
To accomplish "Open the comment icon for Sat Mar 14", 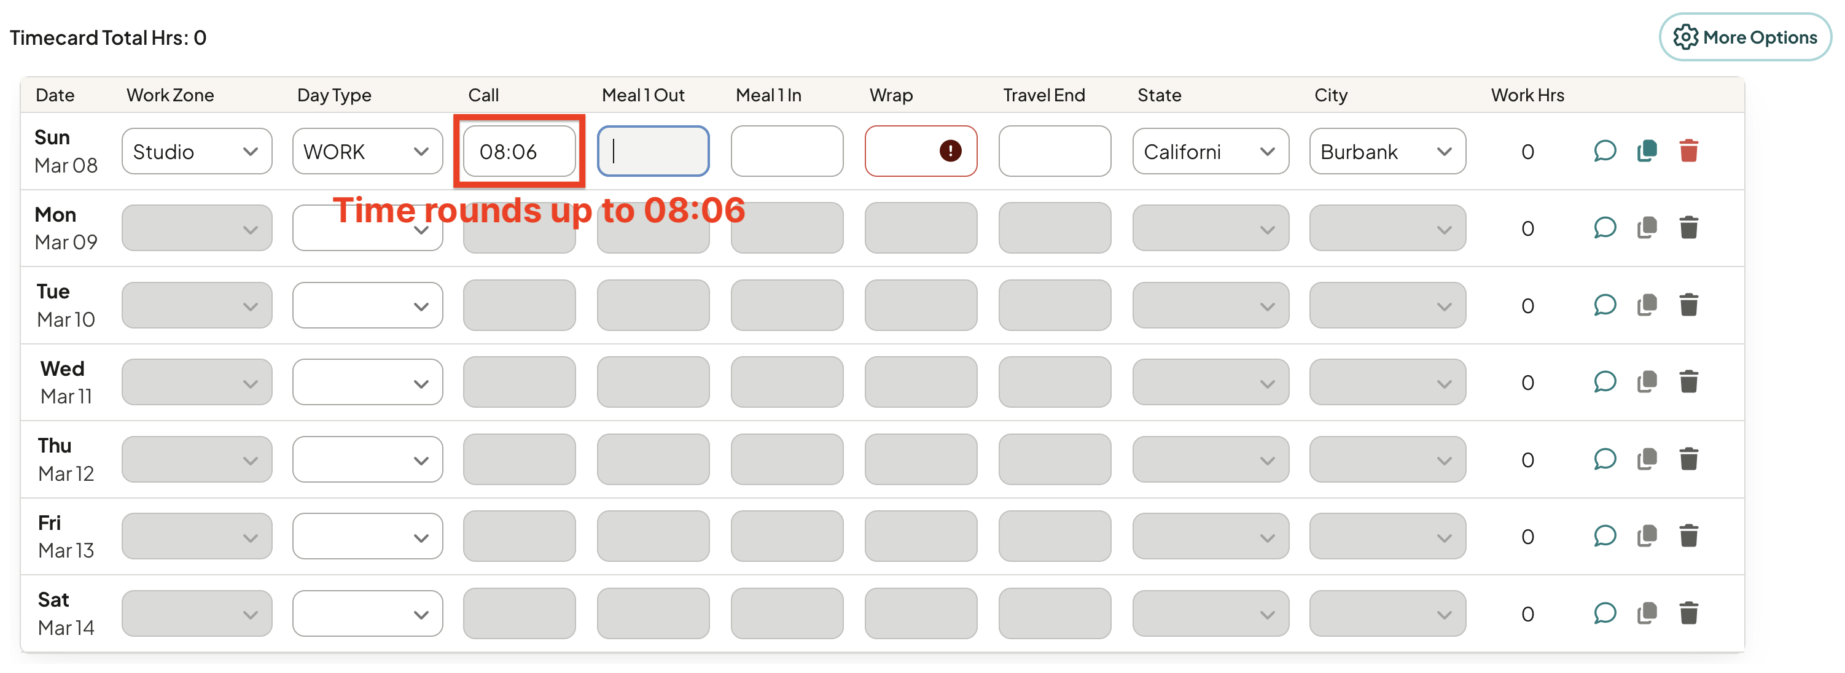I will coord(1604,613).
